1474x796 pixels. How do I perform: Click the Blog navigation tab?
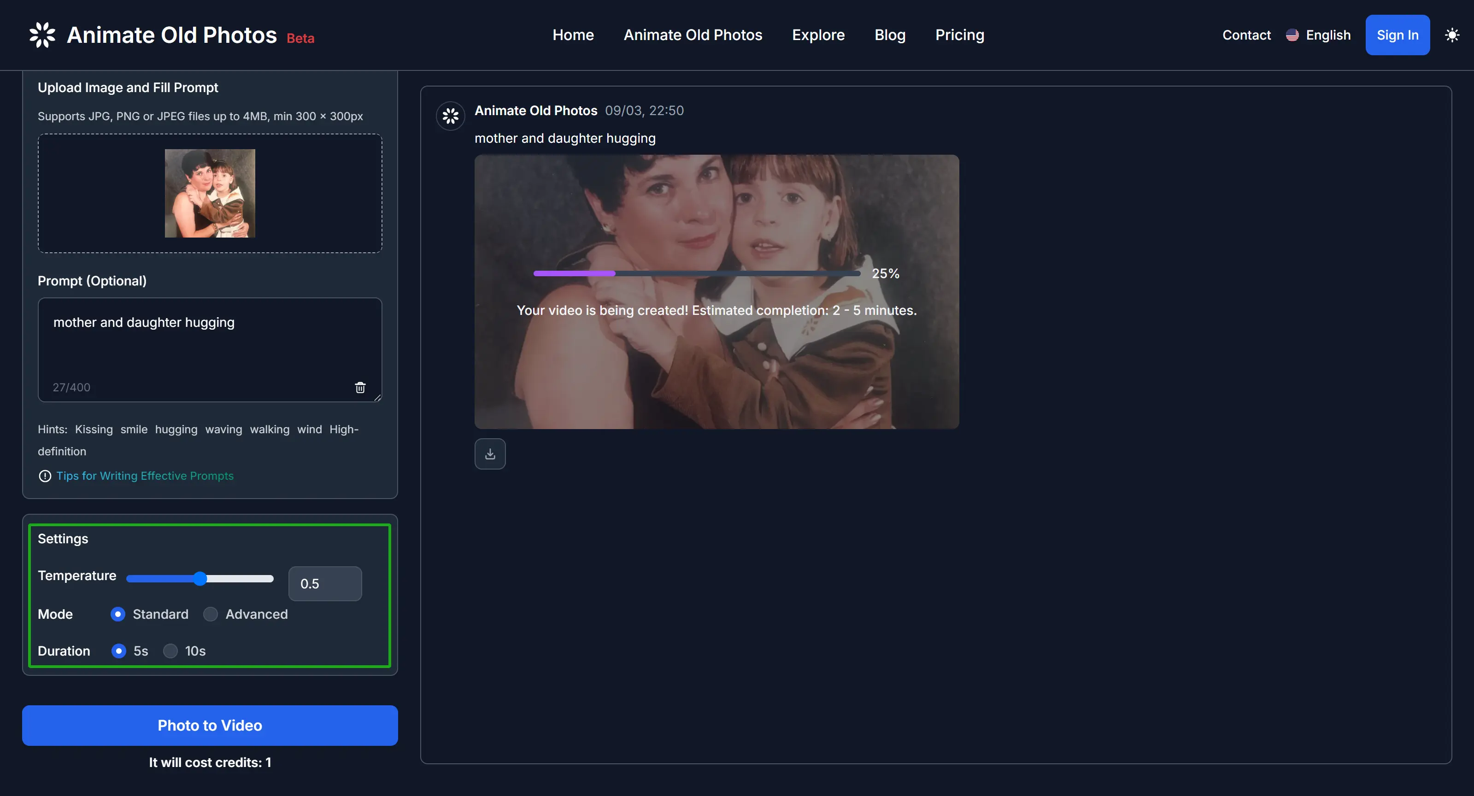pyautogui.click(x=889, y=35)
